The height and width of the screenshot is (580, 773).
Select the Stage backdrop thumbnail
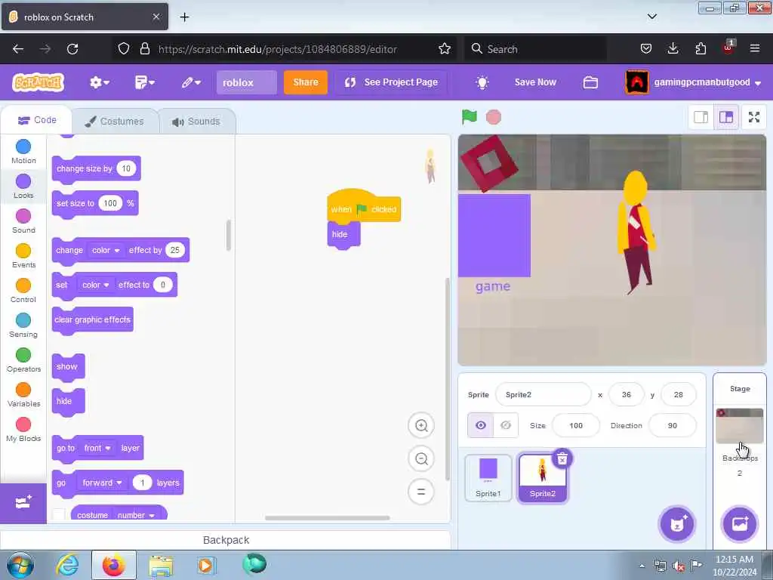coord(740,426)
